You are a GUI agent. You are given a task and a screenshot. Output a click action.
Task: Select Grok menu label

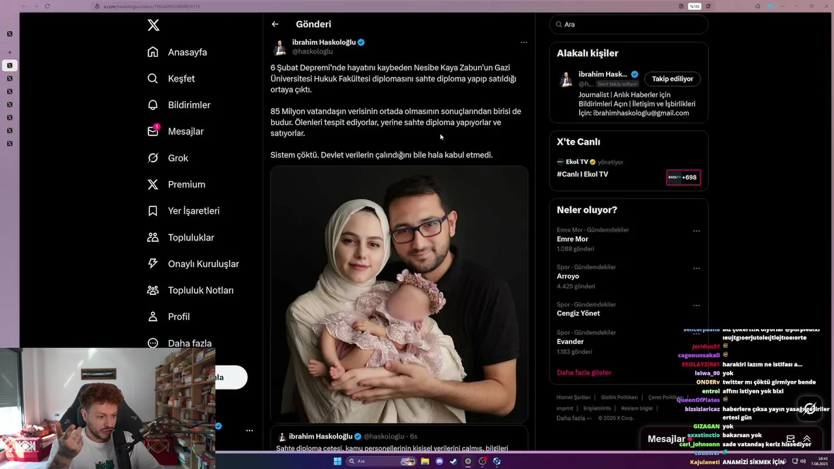[178, 158]
